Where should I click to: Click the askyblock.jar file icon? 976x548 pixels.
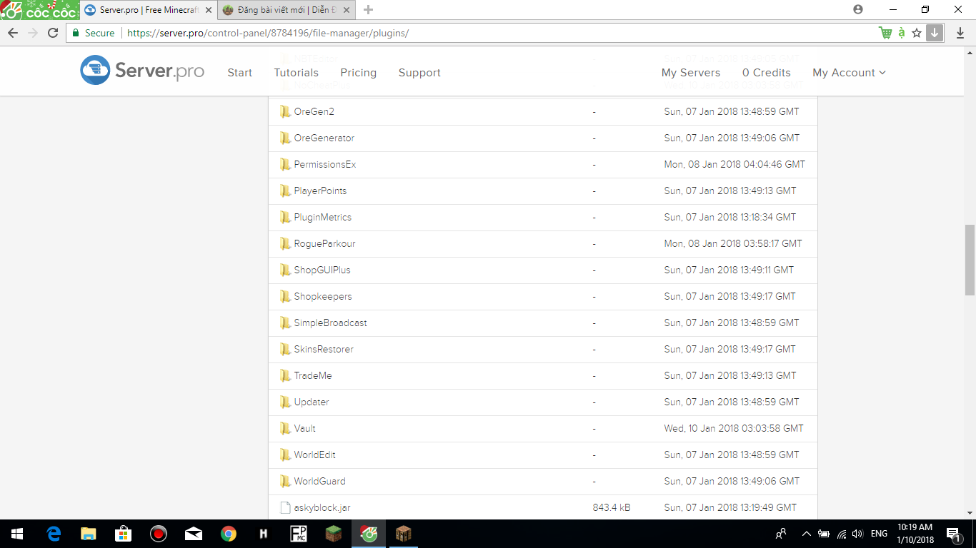tap(285, 507)
